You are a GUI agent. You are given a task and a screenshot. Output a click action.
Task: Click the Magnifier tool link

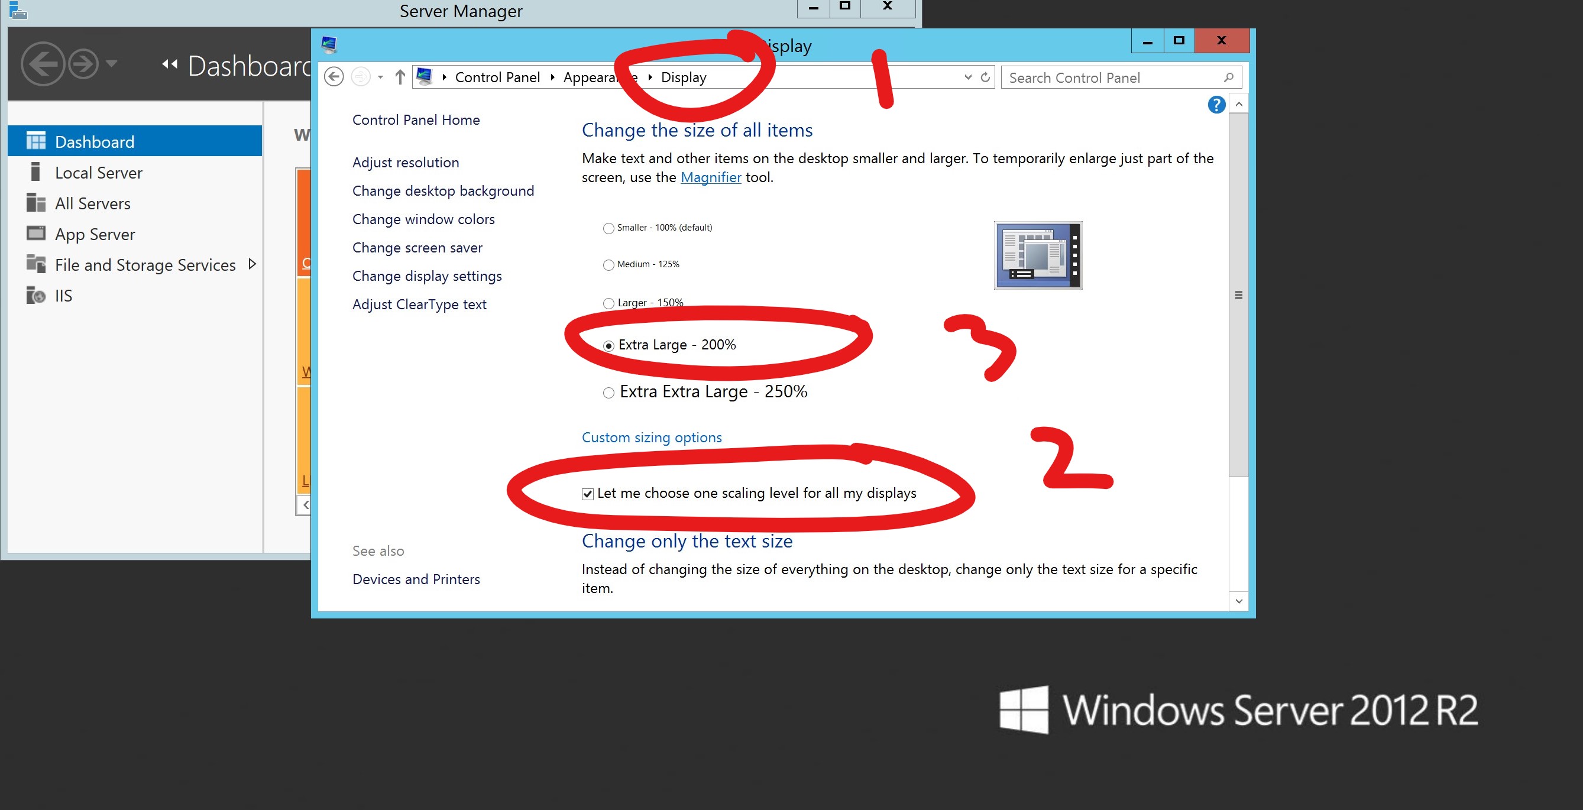(x=711, y=177)
